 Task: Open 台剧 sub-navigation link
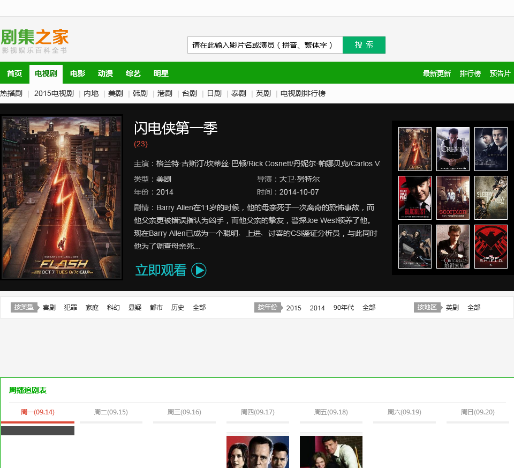point(190,93)
